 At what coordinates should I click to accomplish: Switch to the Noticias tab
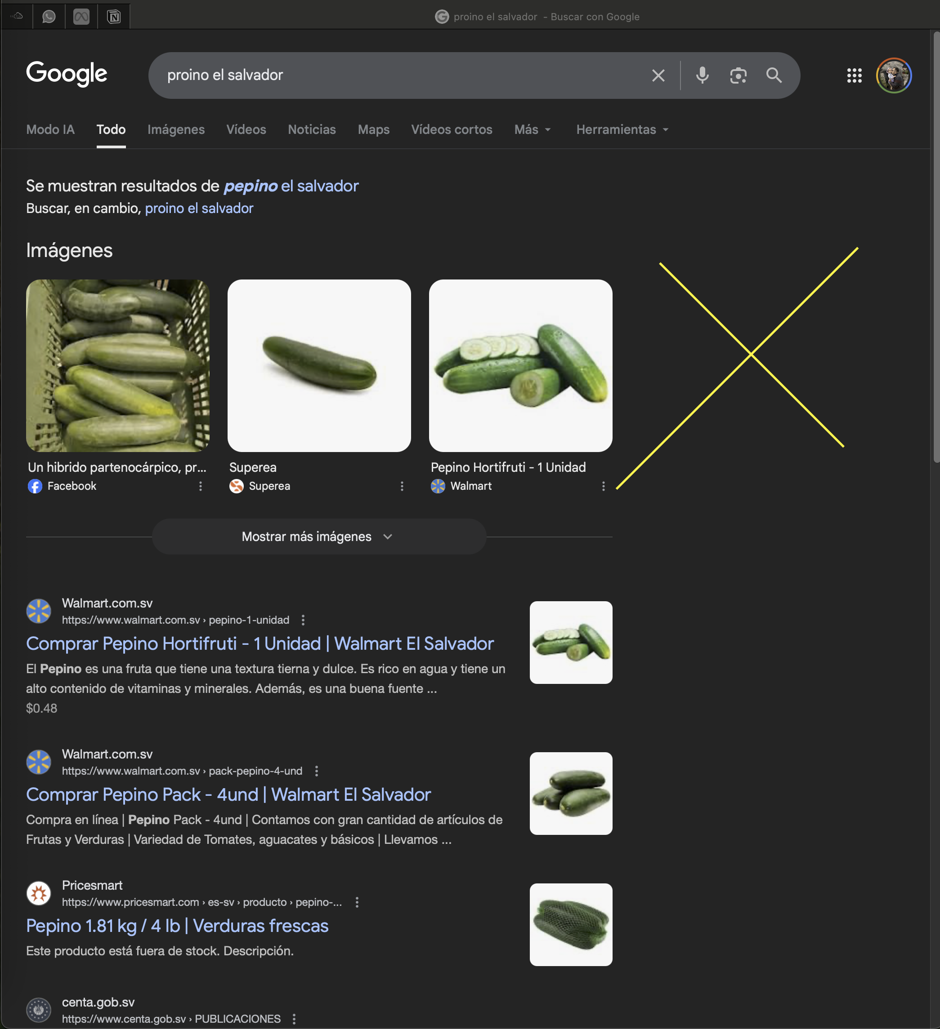point(312,130)
